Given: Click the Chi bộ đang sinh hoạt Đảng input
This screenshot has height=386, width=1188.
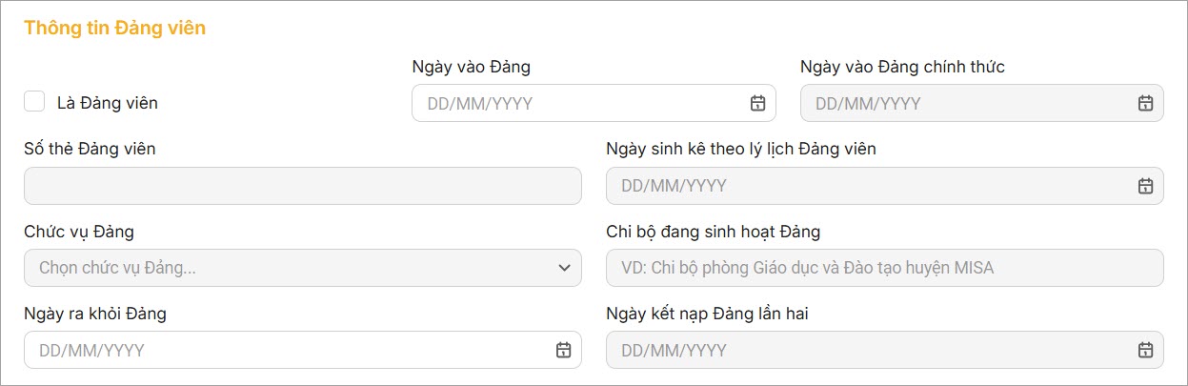Looking at the screenshot, I should click(884, 268).
